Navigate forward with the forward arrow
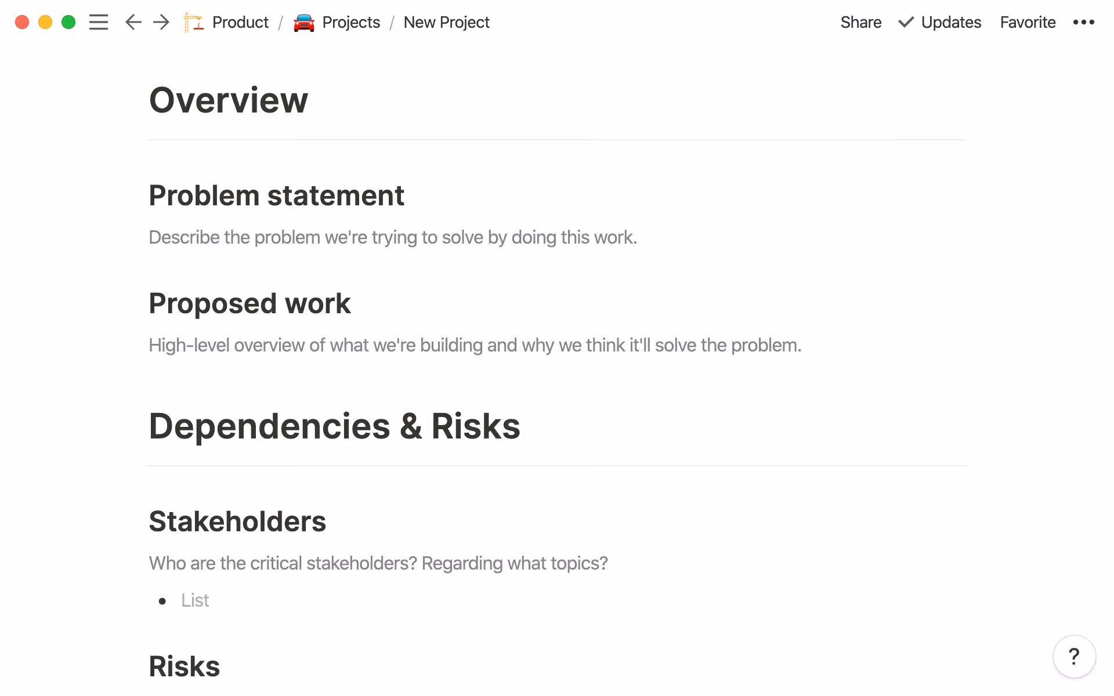 coord(161,22)
